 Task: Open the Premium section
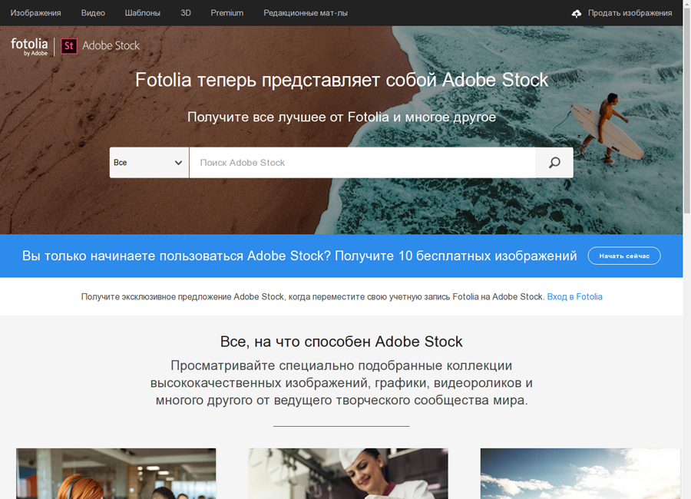pos(227,13)
